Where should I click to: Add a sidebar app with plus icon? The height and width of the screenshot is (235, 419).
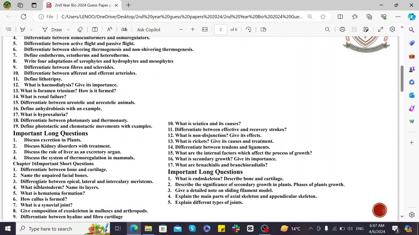[x=411, y=142]
